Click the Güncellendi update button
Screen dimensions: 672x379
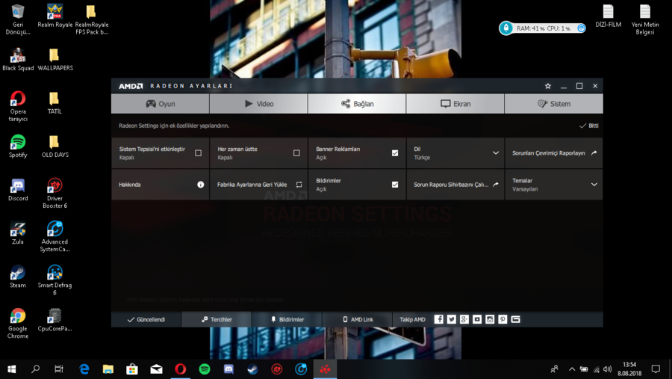click(x=146, y=319)
